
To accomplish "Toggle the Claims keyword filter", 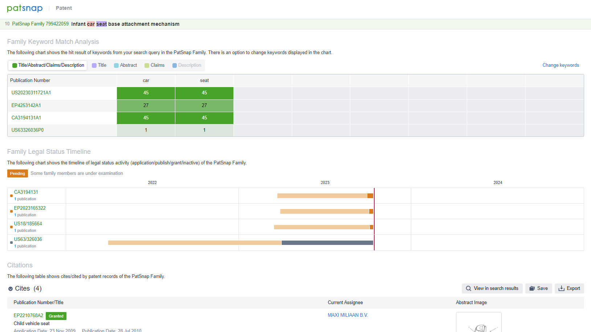I will click(155, 65).
